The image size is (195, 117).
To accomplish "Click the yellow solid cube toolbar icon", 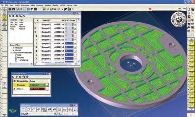I will click(x=47, y=9).
